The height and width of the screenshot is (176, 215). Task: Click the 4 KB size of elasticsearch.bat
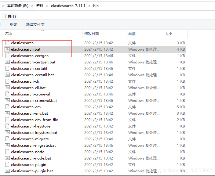pos(181,49)
